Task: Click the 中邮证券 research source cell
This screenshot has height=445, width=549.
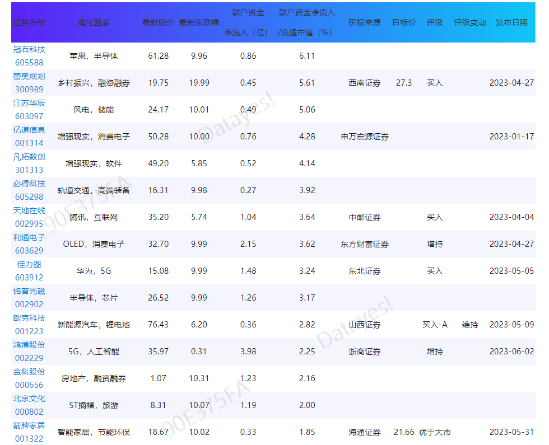Action: point(365,217)
